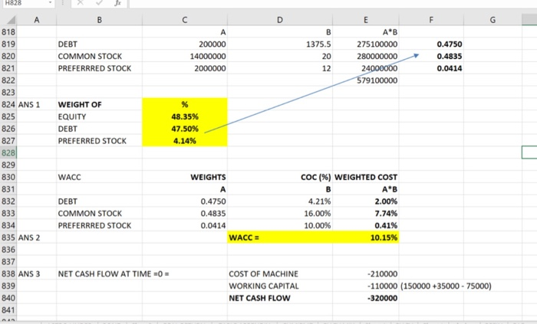Click cell showing 4.21%
This screenshot has width=537, height=324.
(x=280, y=201)
